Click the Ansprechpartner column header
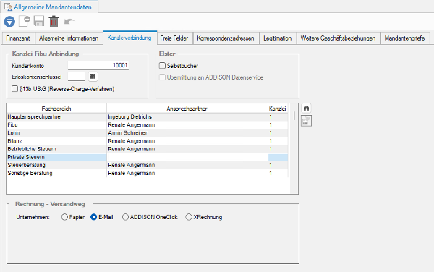434x272 pixels. coord(187,109)
